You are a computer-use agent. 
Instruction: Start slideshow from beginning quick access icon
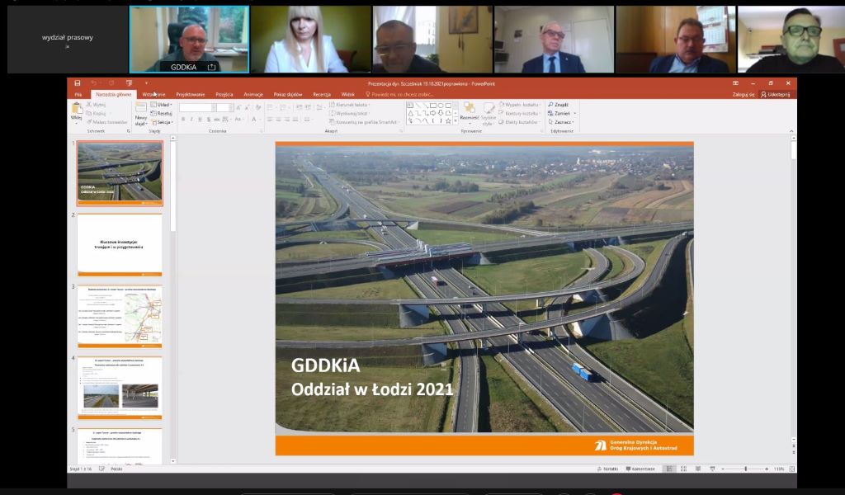click(129, 83)
